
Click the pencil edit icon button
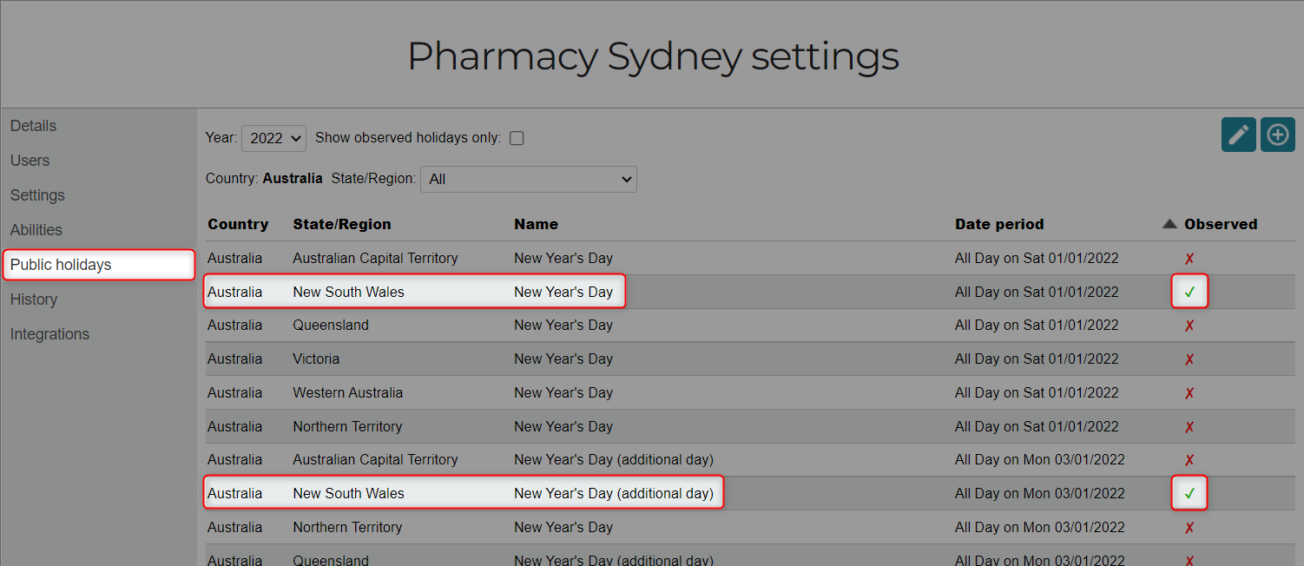[x=1238, y=135]
